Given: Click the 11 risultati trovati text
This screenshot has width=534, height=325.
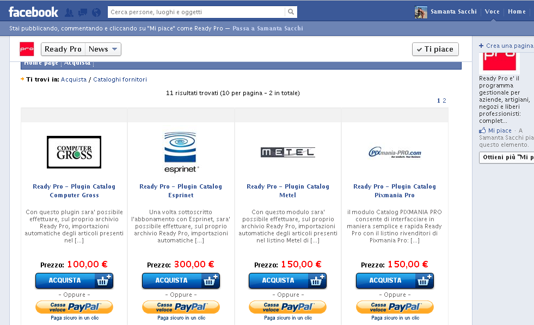Looking at the screenshot, I should 232,93.
